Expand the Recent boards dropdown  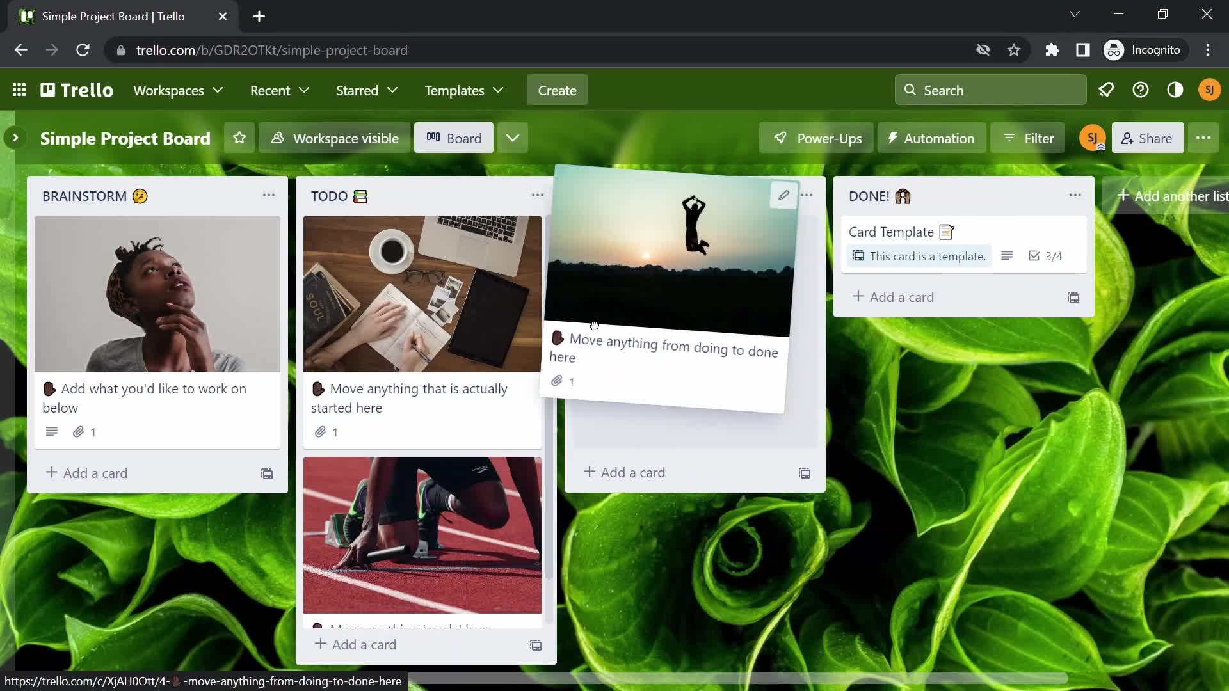(280, 90)
